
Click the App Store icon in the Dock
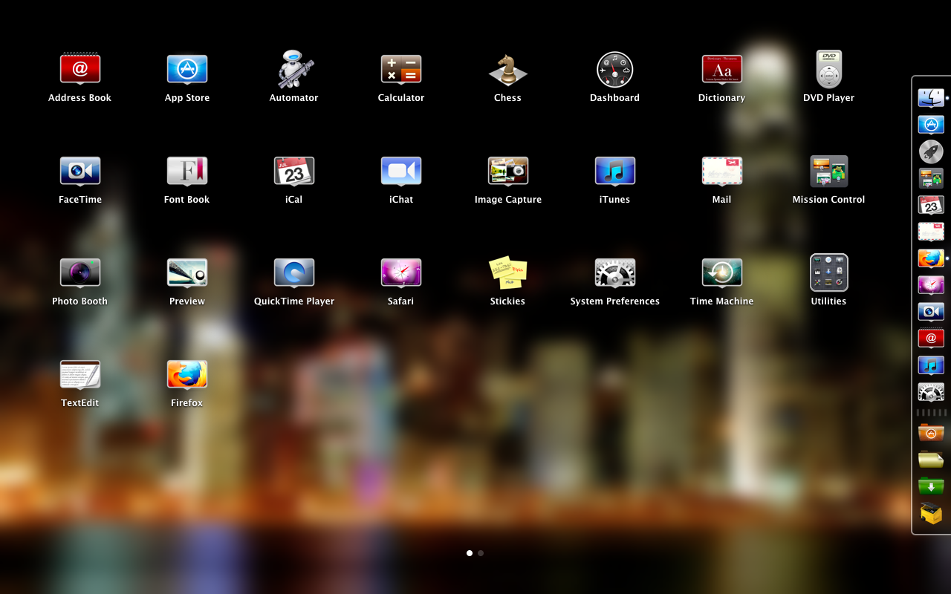931,125
